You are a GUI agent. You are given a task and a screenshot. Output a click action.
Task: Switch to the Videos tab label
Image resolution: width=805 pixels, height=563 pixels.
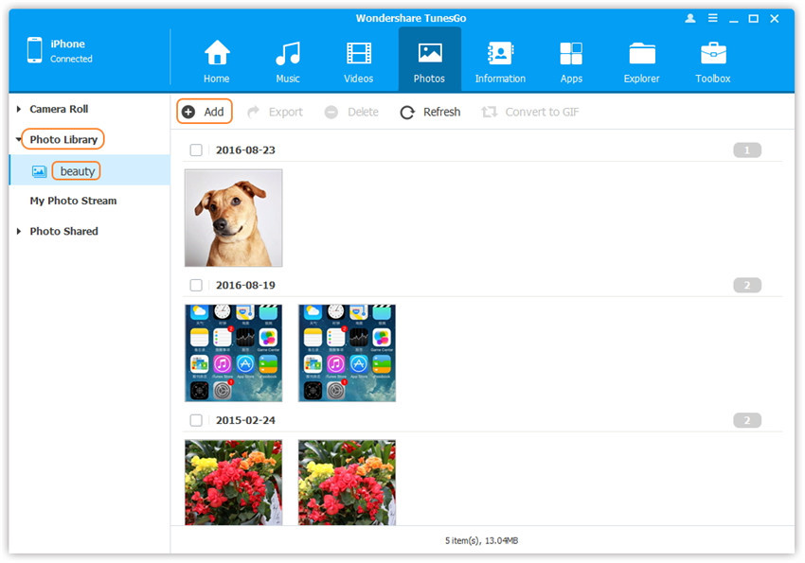point(358,79)
